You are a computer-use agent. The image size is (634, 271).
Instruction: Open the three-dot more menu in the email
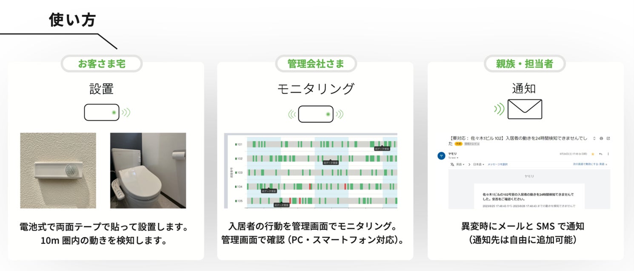tap(608, 154)
